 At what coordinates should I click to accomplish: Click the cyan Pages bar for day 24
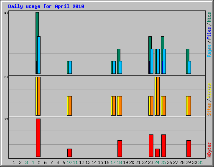[x=158, y=61]
